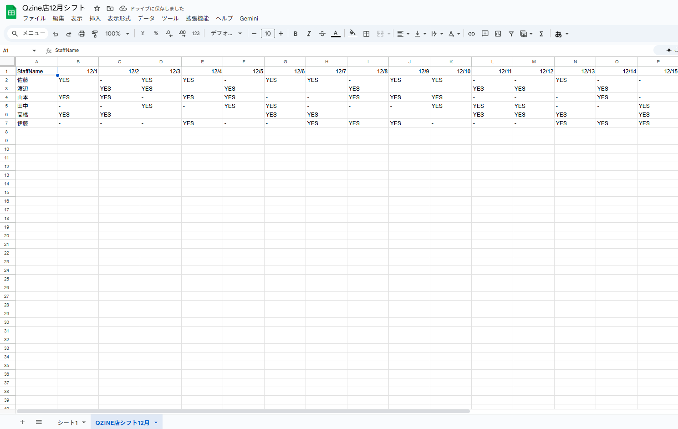Open the データ menu

click(x=146, y=18)
